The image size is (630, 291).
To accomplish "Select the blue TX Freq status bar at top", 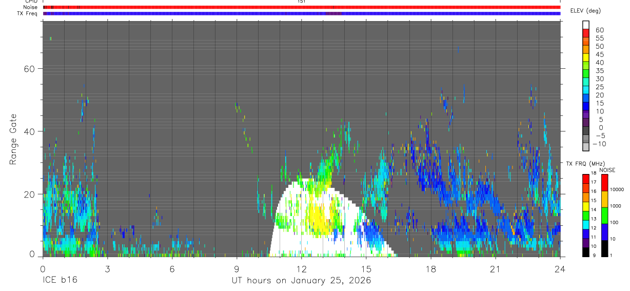I will click(x=302, y=13).
